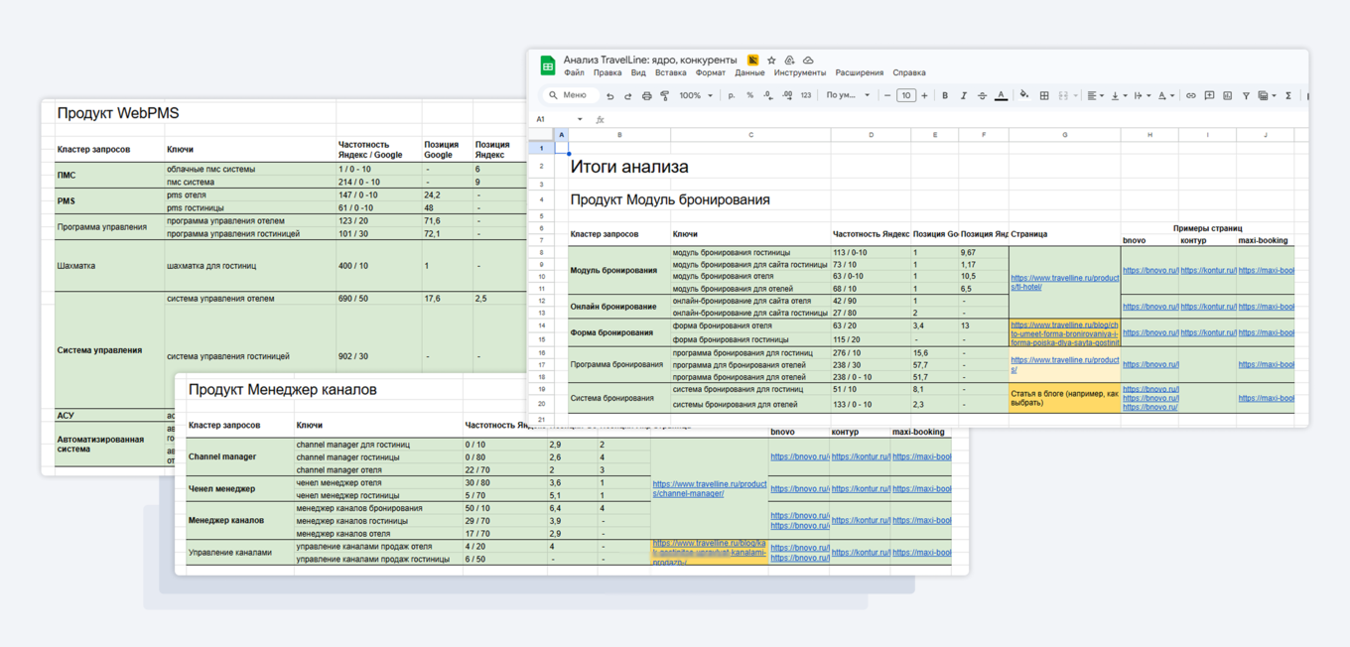Open the functions (Σ) menu
1350x647 pixels.
[1288, 96]
